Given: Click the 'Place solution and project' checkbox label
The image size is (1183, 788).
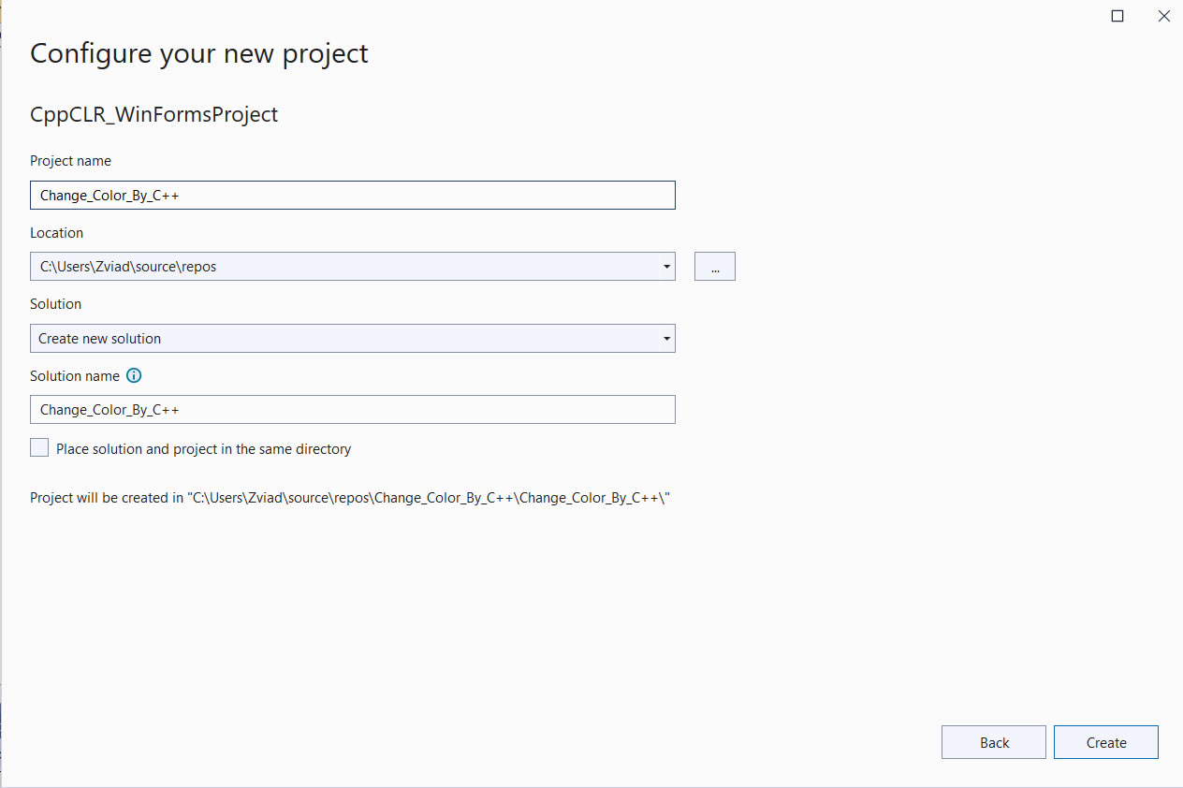Looking at the screenshot, I should [203, 449].
